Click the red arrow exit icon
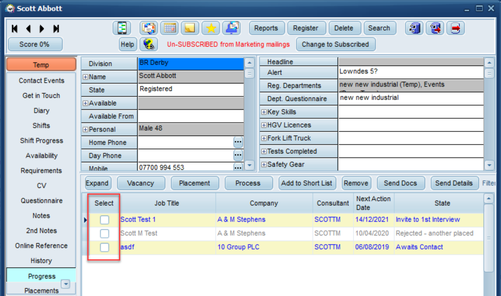The image size is (501, 296). point(456,28)
